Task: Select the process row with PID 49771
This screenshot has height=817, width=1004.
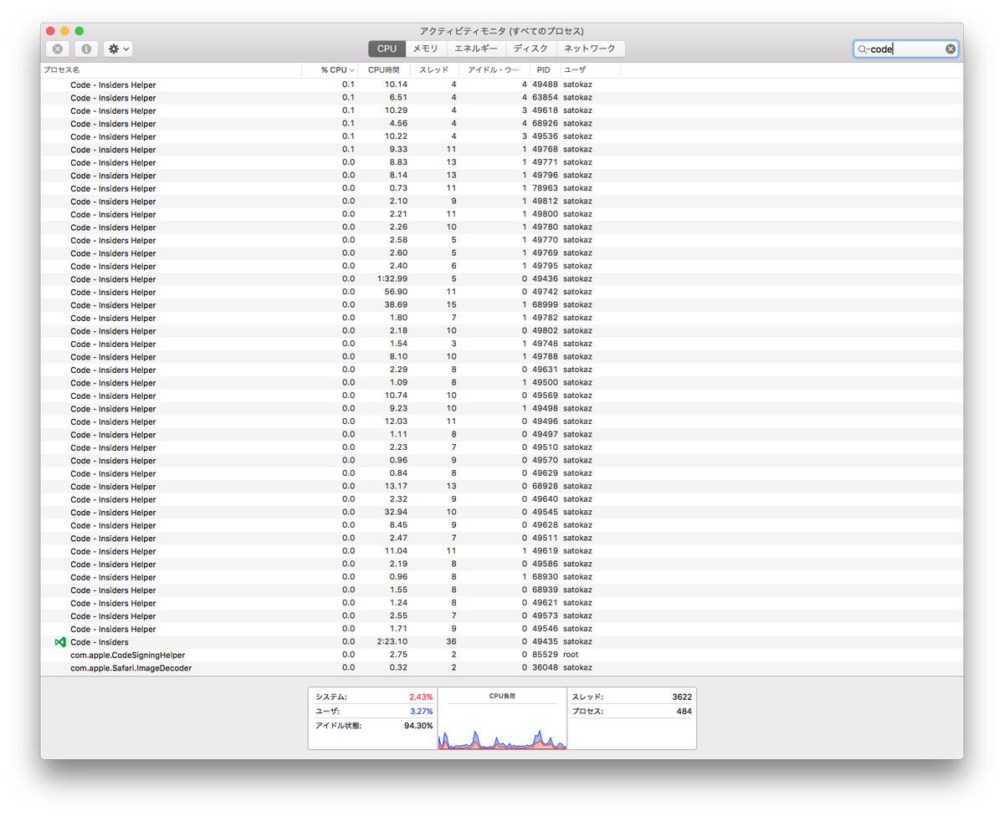Action: (502, 162)
